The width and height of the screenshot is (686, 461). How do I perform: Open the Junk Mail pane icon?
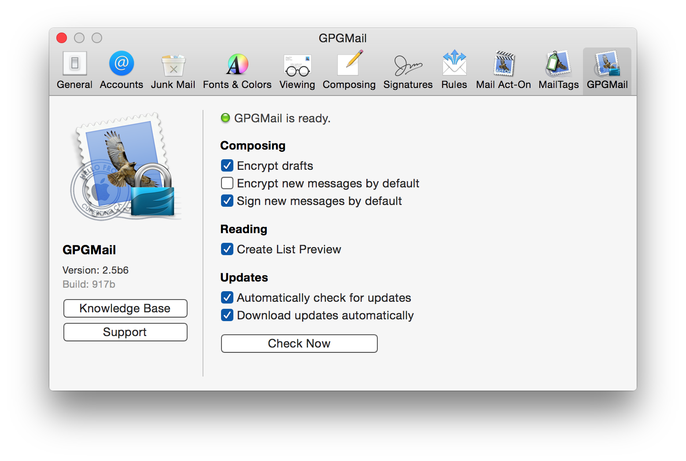(173, 65)
